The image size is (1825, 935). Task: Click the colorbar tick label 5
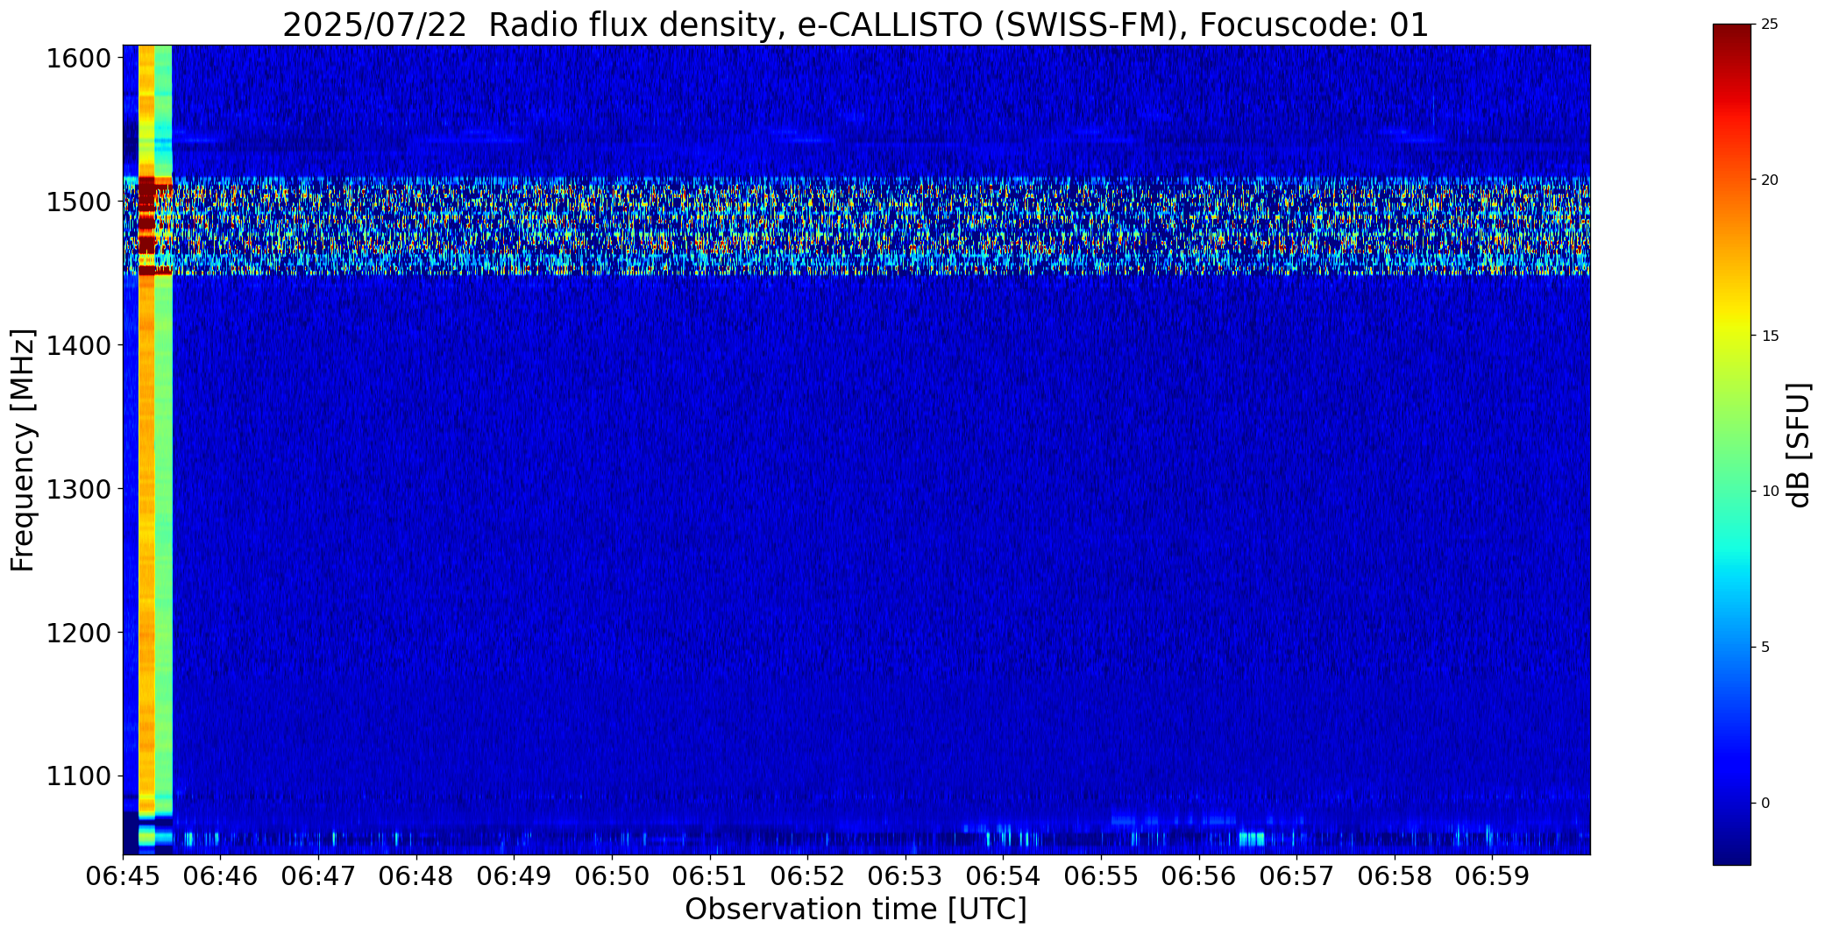tap(1765, 647)
